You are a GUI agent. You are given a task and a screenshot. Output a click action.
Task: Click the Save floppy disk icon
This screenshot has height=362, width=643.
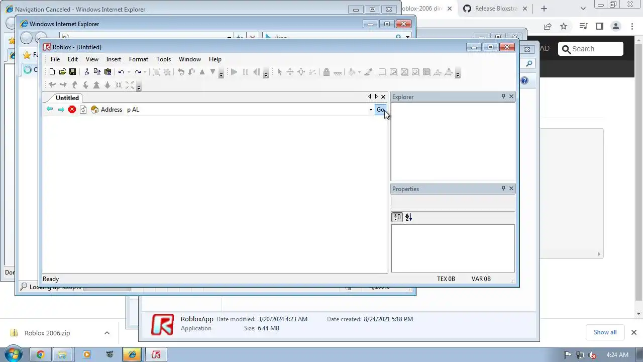point(72,72)
